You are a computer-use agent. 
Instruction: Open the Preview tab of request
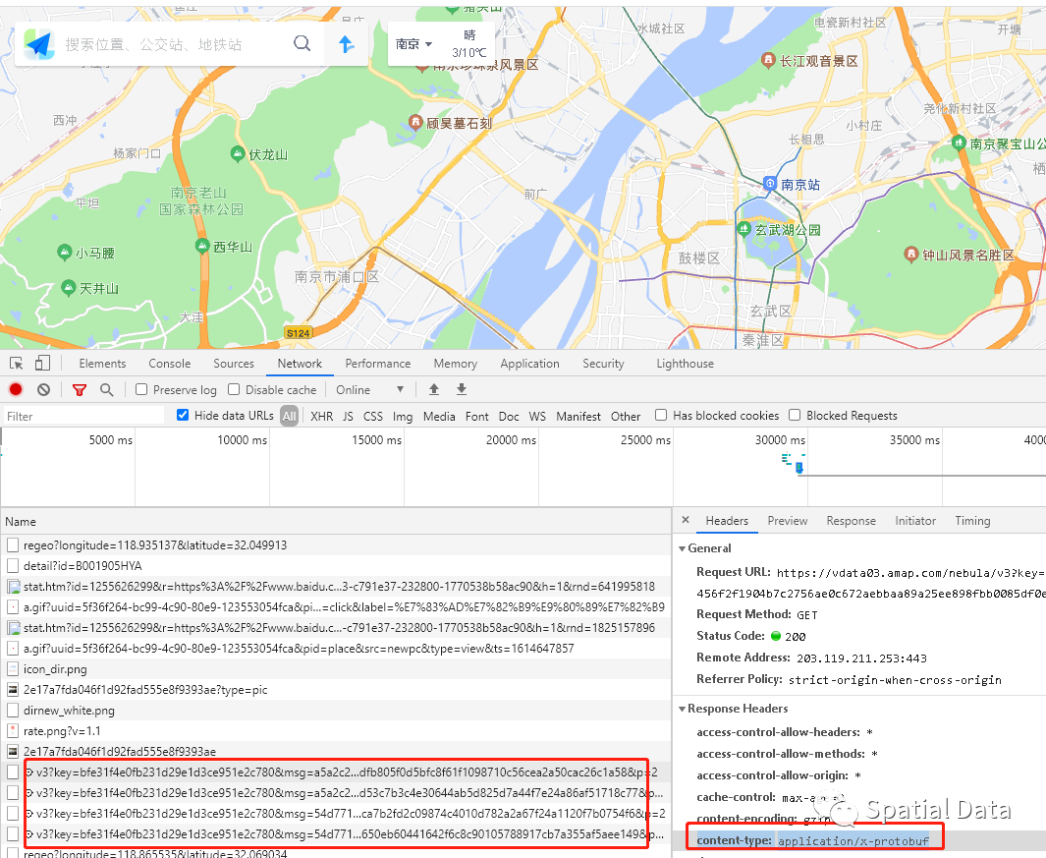(x=787, y=521)
